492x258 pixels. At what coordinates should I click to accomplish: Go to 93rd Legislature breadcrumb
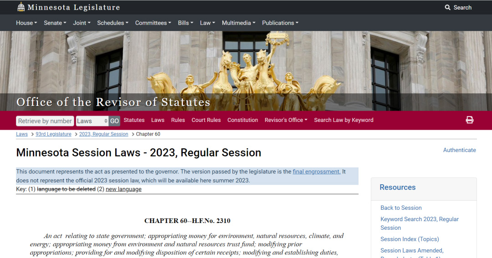pos(53,134)
